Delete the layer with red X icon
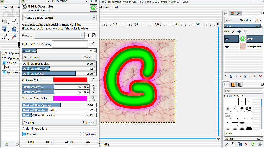 tap(260, 76)
